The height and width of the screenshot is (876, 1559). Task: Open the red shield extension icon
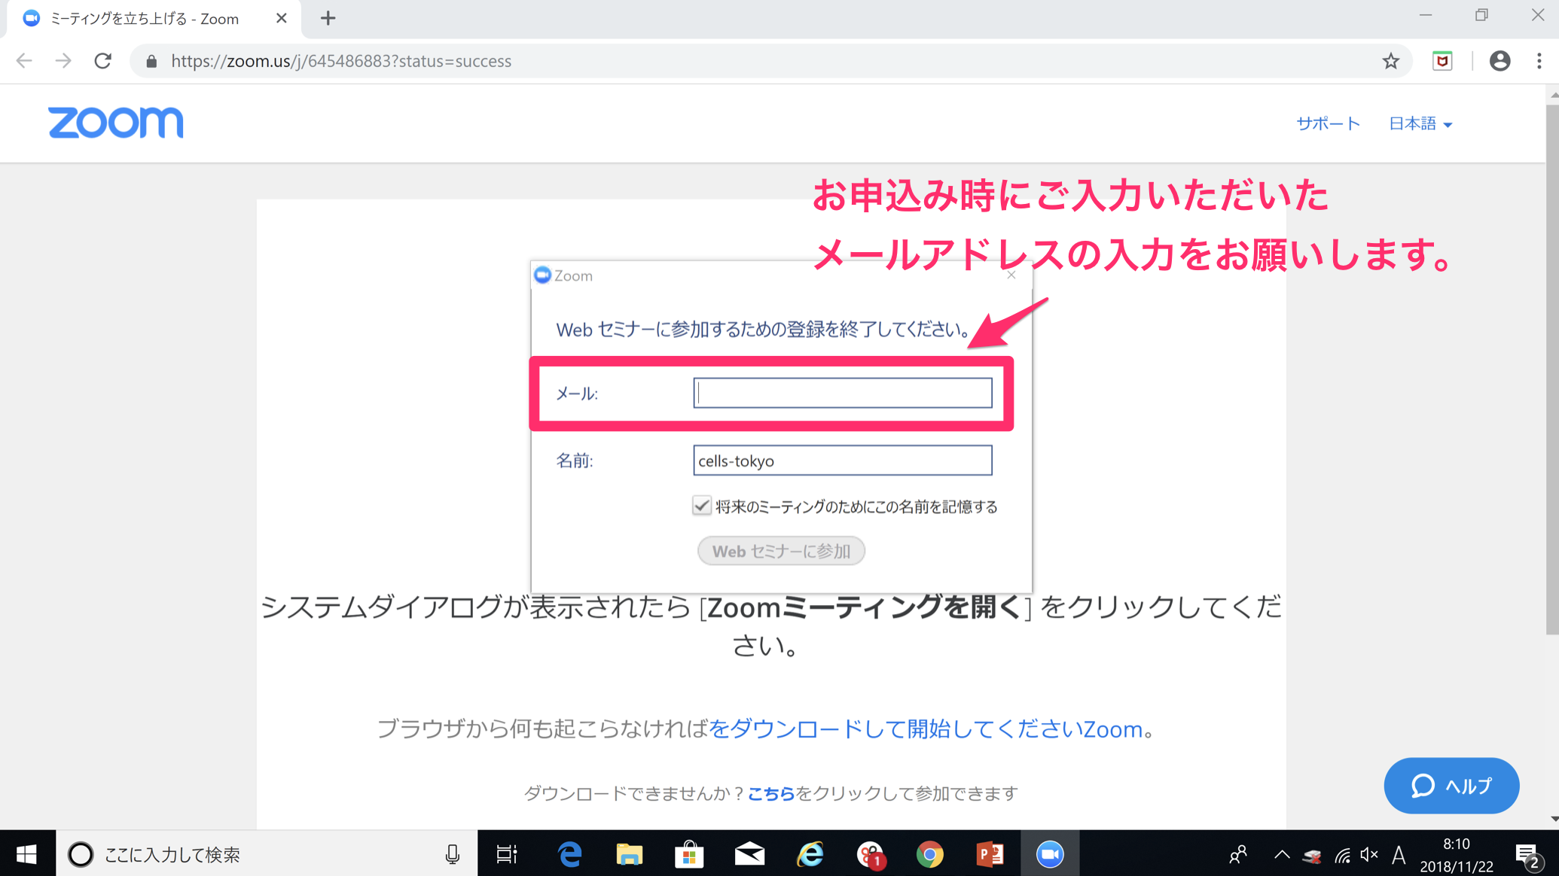(x=1442, y=61)
